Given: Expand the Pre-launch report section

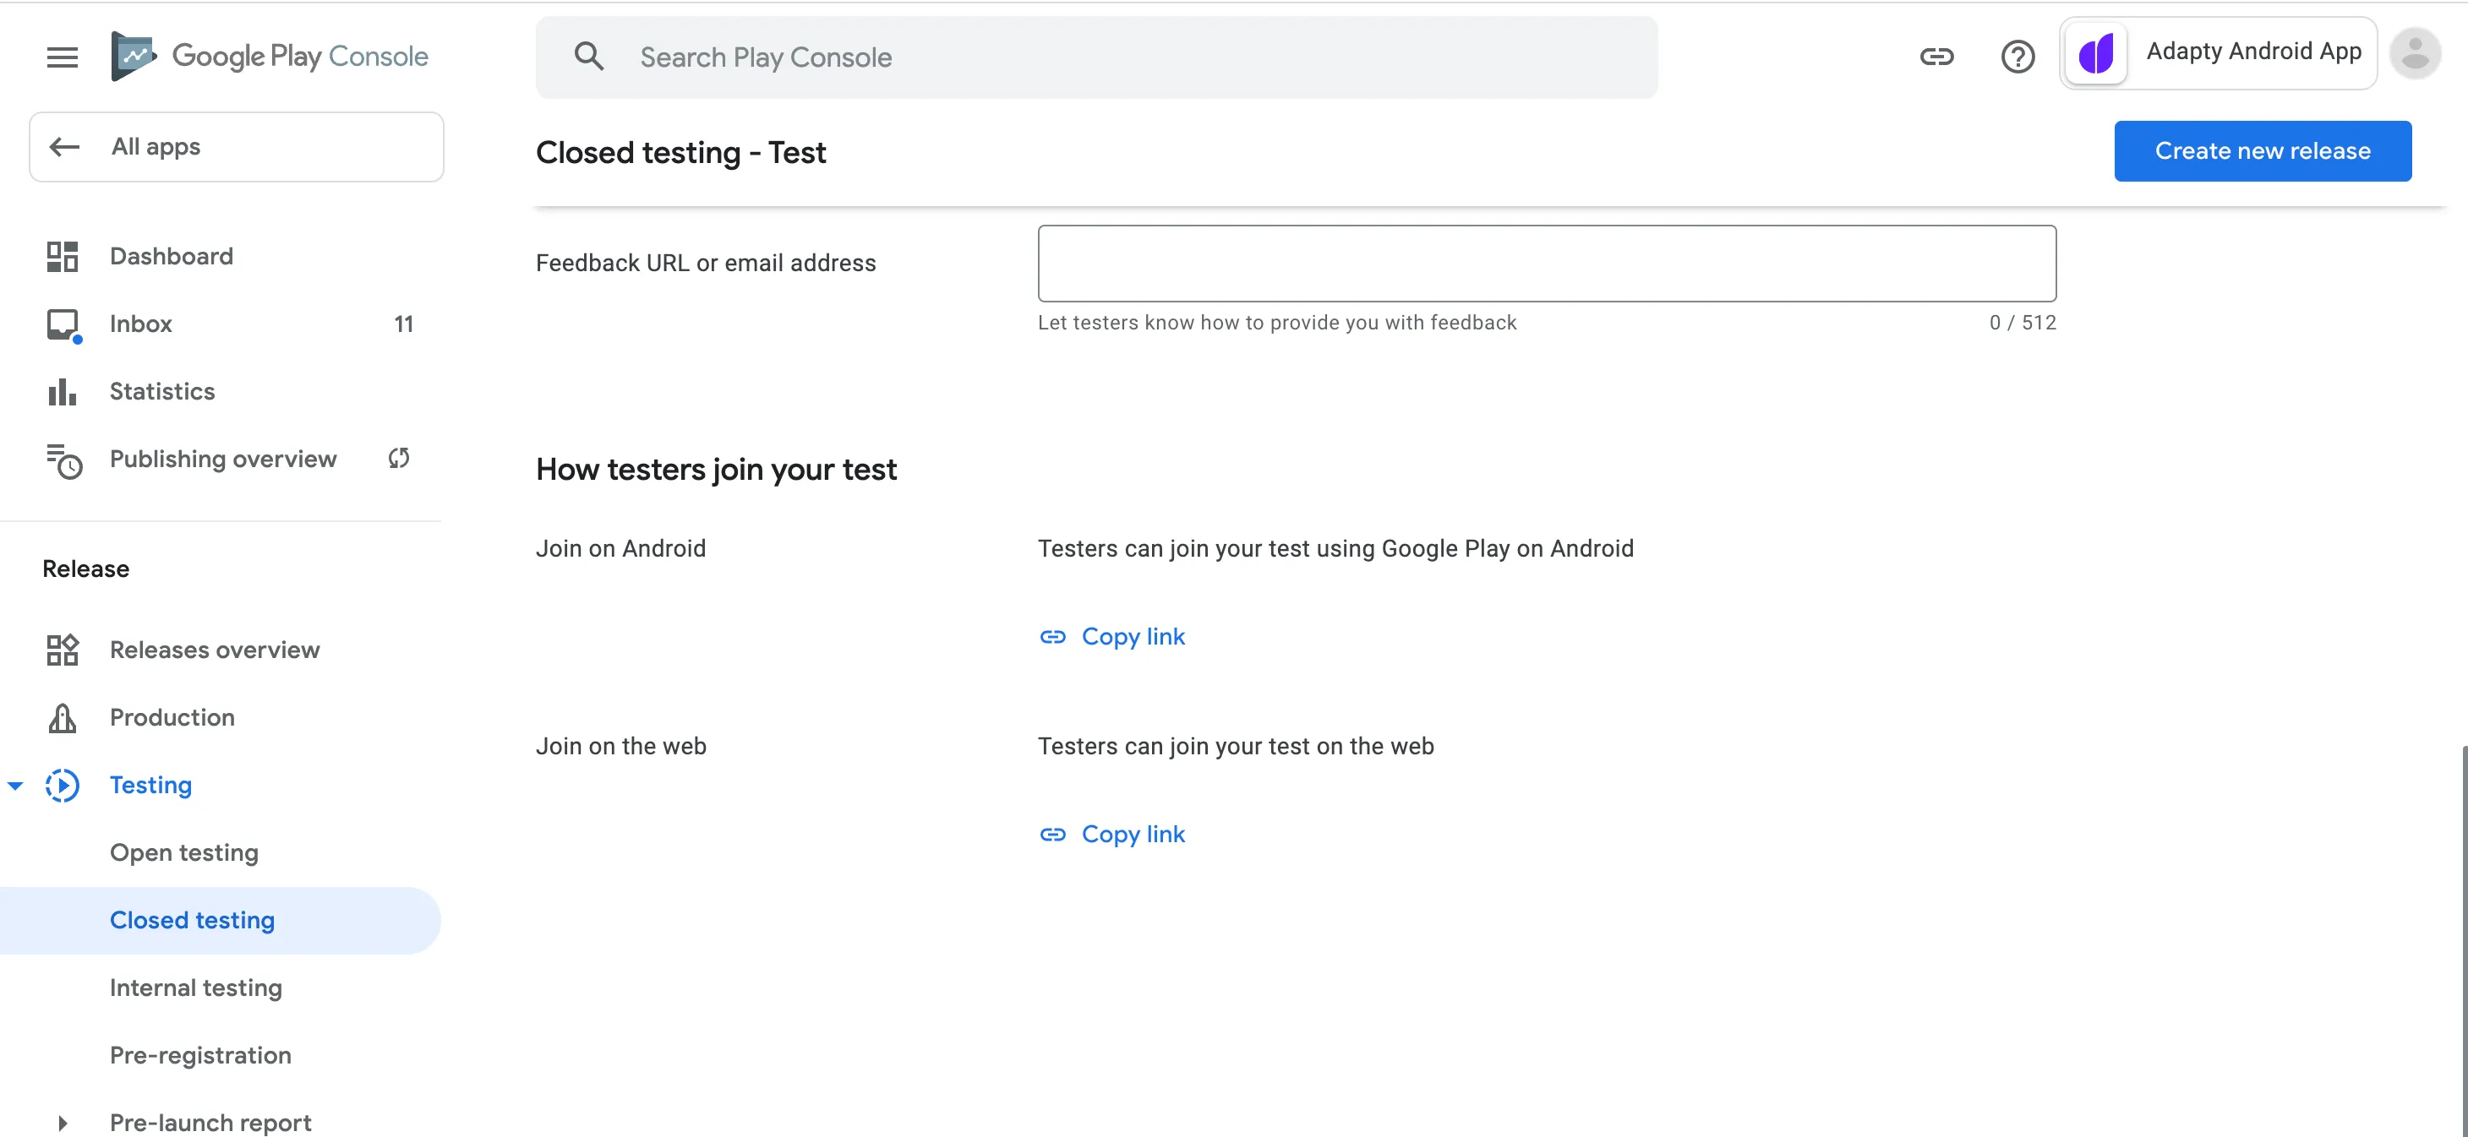Looking at the screenshot, I should pyautogui.click(x=63, y=1123).
